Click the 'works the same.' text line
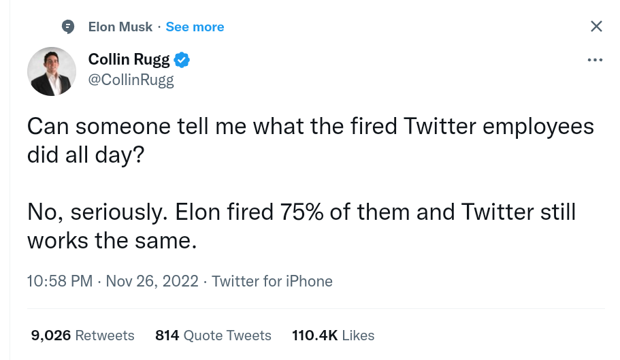 (x=112, y=240)
